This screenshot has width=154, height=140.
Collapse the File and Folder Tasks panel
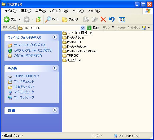pyautogui.click(x=55, y=37)
